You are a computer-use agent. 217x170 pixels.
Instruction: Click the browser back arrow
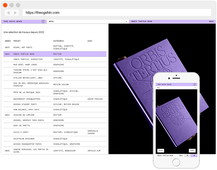[x=8, y=13]
